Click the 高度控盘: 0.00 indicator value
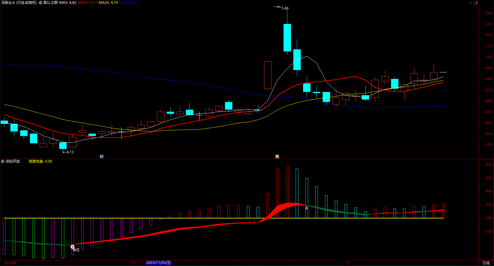 coord(40,161)
